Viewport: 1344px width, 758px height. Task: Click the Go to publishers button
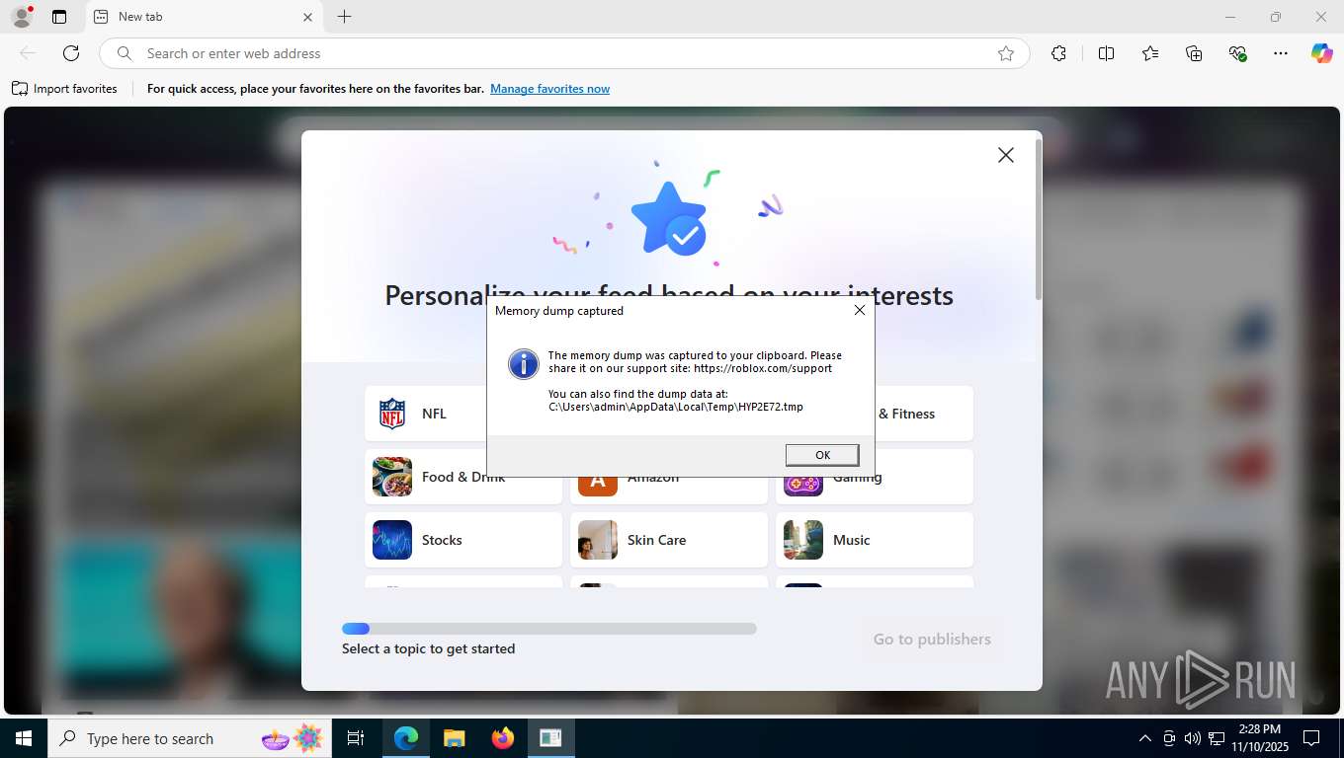coord(932,639)
